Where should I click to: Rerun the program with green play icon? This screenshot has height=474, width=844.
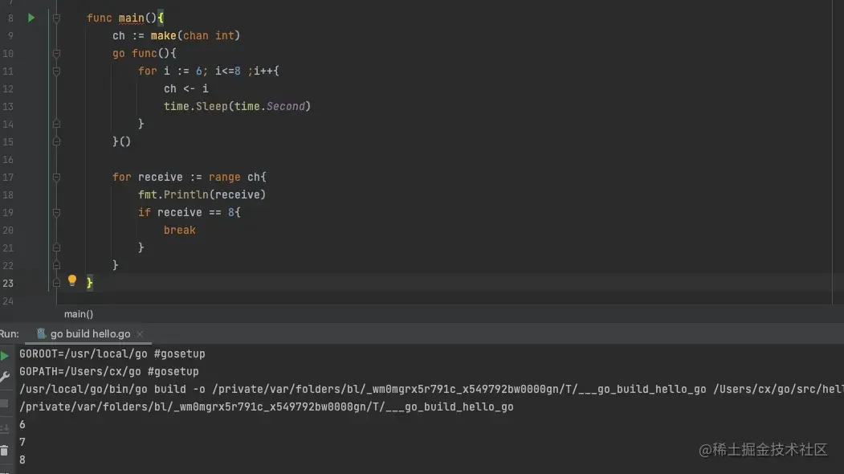4,355
